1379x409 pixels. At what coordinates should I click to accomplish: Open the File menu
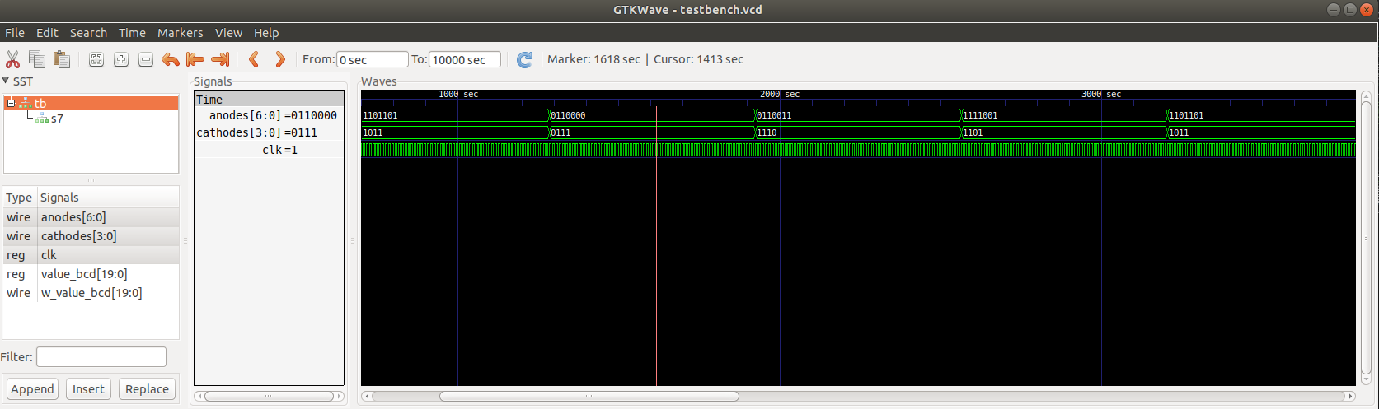point(15,33)
